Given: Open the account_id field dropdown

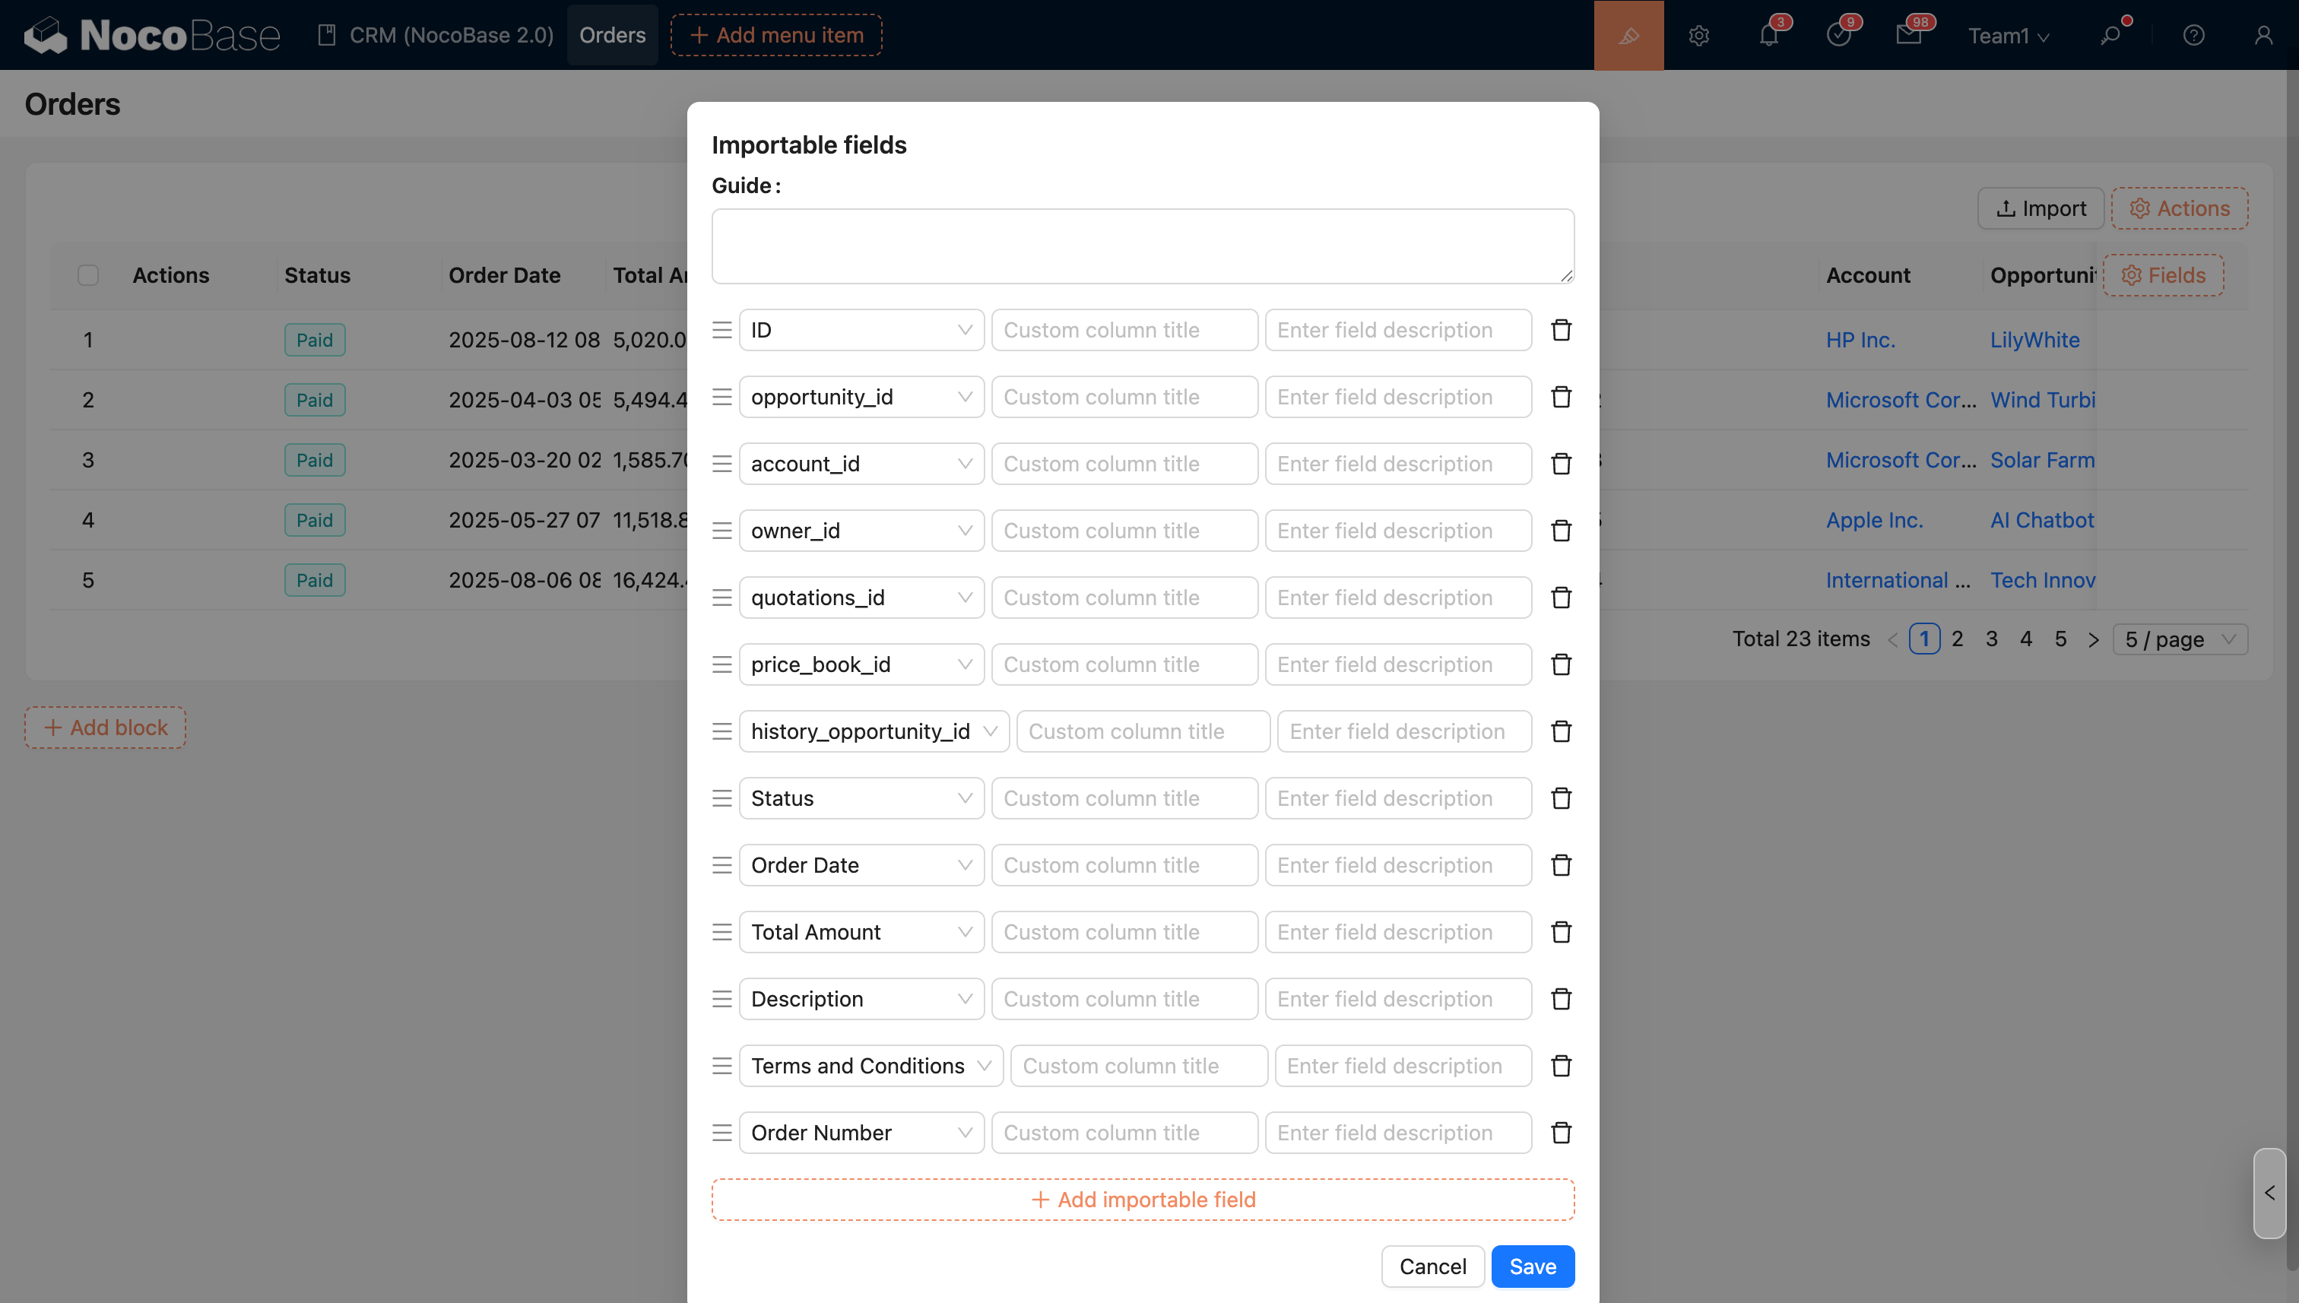Looking at the screenshot, I should (x=861, y=464).
